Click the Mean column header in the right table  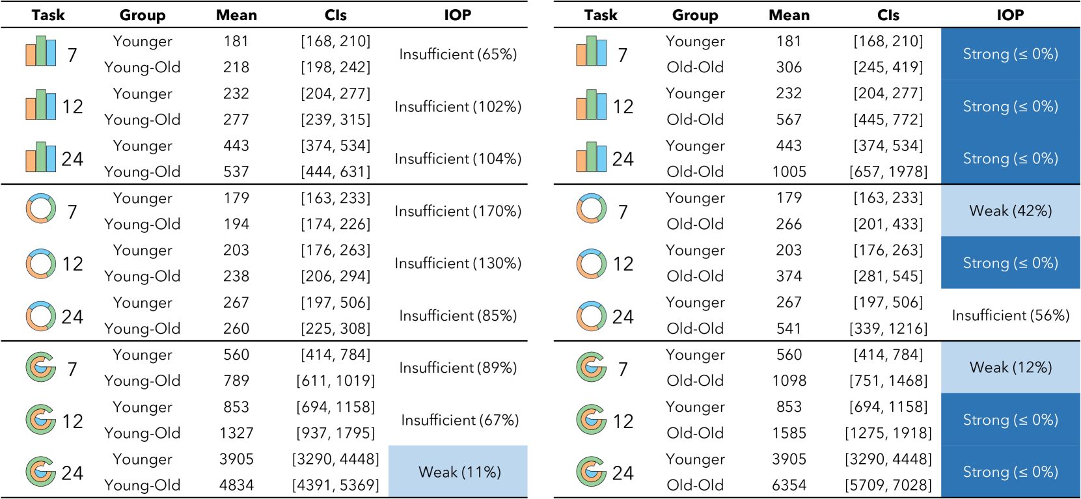(789, 15)
